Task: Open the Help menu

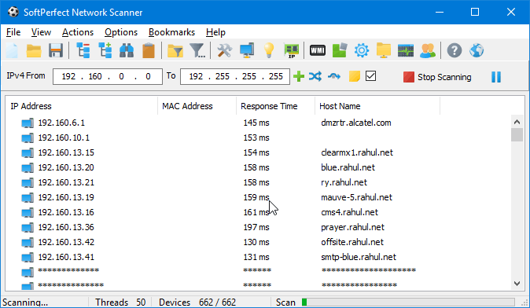Action: click(215, 32)
